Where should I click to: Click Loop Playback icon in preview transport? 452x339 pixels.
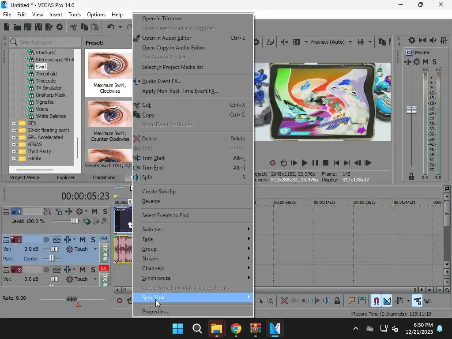tap(283, 163)
